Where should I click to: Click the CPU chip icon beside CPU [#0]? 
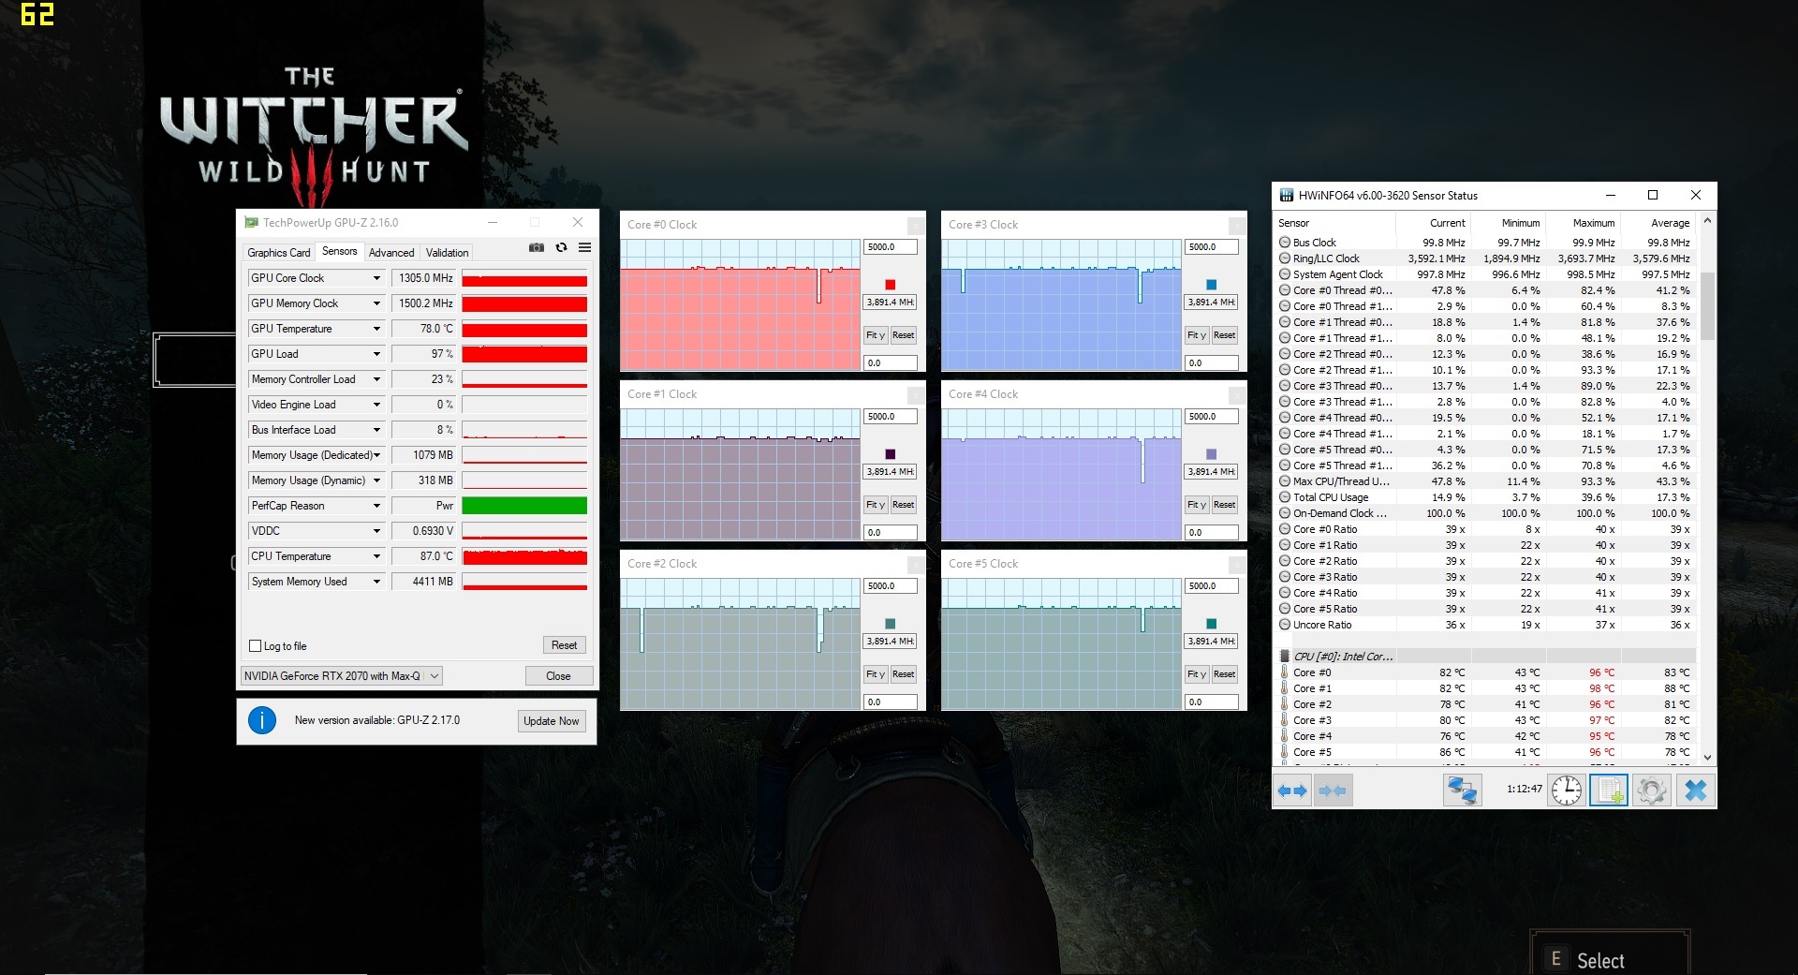tap(1285, 657)
